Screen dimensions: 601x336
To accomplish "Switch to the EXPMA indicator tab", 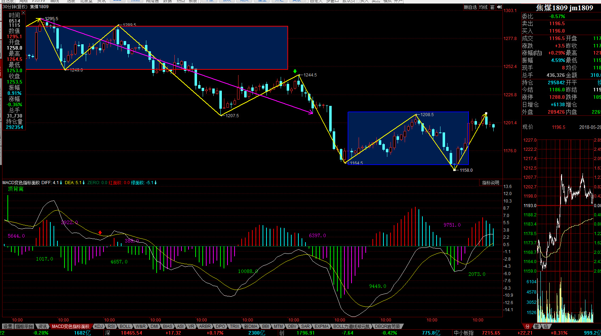I will (x=322, y=326).
